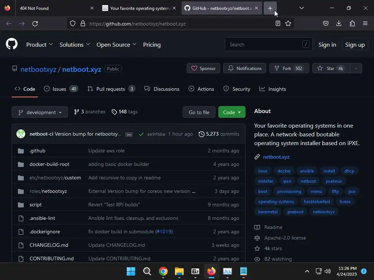This screenshot has width=374, height=280.
Task: Open Google Chrome from taskbar
Action: [x=163, y=271]
